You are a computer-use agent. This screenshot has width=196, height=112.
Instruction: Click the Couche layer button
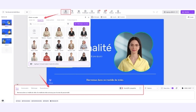pos(113,17)
